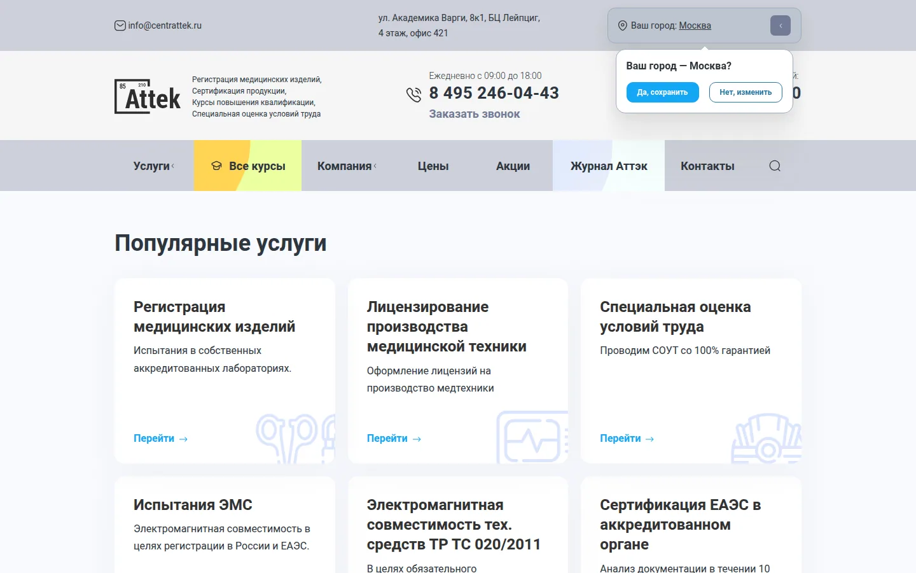Image resolution: width=916 pixels, height=573 pixels.
Task: Click the Ваш город — Москва? question
Action: pyautogui.click(x=679, y=66)
